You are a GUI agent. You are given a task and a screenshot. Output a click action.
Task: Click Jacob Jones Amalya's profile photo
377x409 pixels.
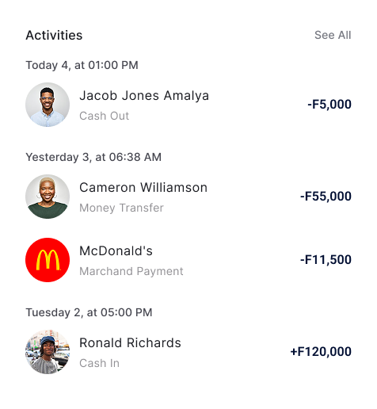tap(48, 105)
